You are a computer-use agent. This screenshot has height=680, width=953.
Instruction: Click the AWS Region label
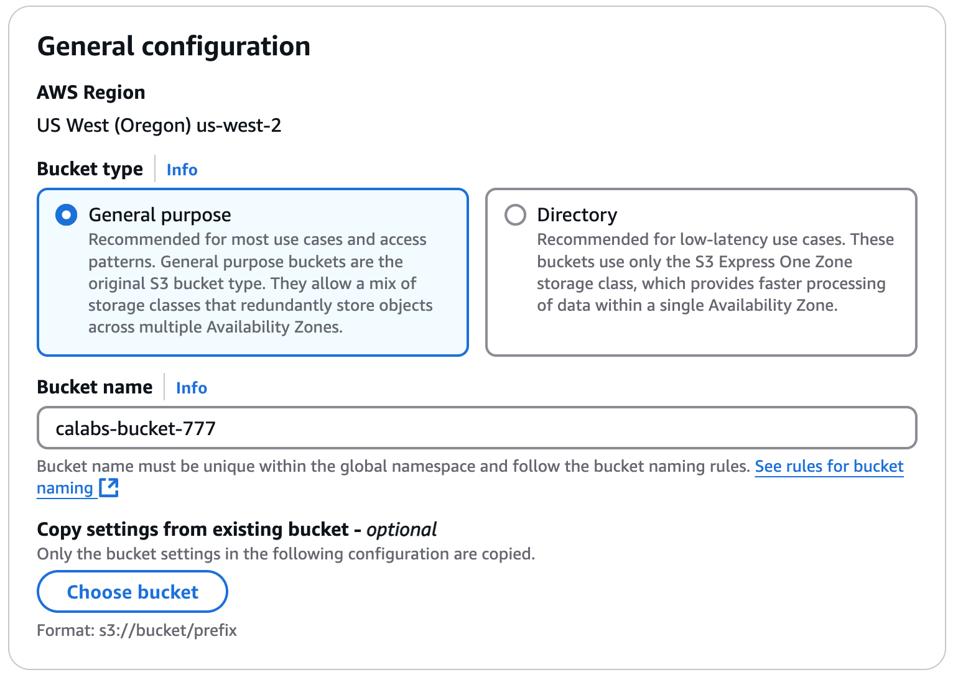point(91,93)
